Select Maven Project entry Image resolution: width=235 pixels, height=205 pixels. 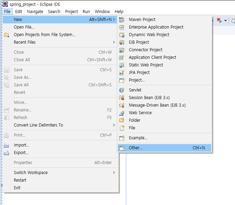coord(165,20)
